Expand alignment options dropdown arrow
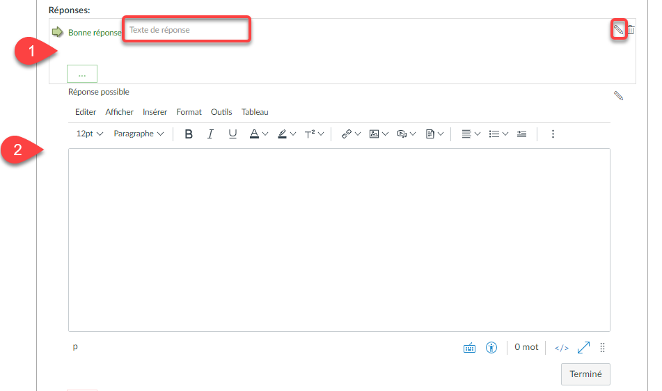The image size is (662, 391). tap(478, 134)
